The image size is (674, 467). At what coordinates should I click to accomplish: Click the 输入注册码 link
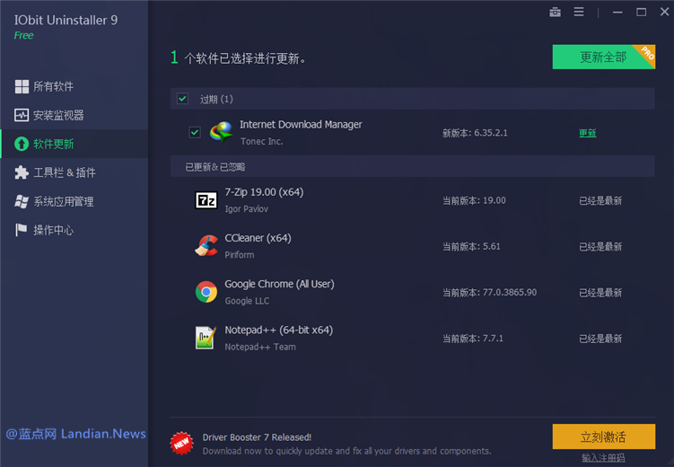tap(603, 458)
